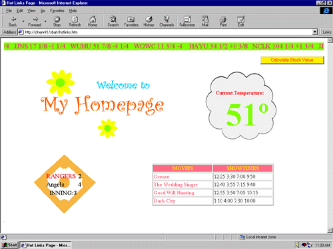
Task: Click the RANGERS score line
Action: point(64,176)
